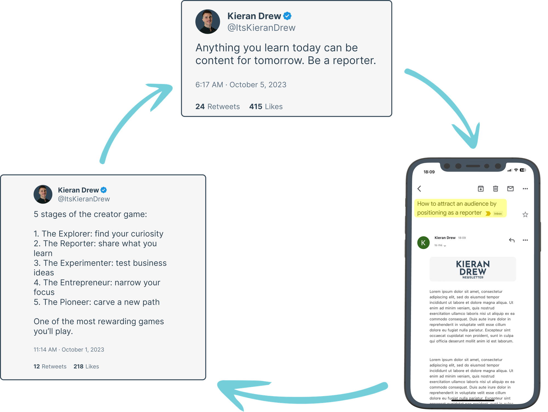Select the Inbox label tag
The width and height of the screenshot is (548, 412).
(x=498, y=214)
